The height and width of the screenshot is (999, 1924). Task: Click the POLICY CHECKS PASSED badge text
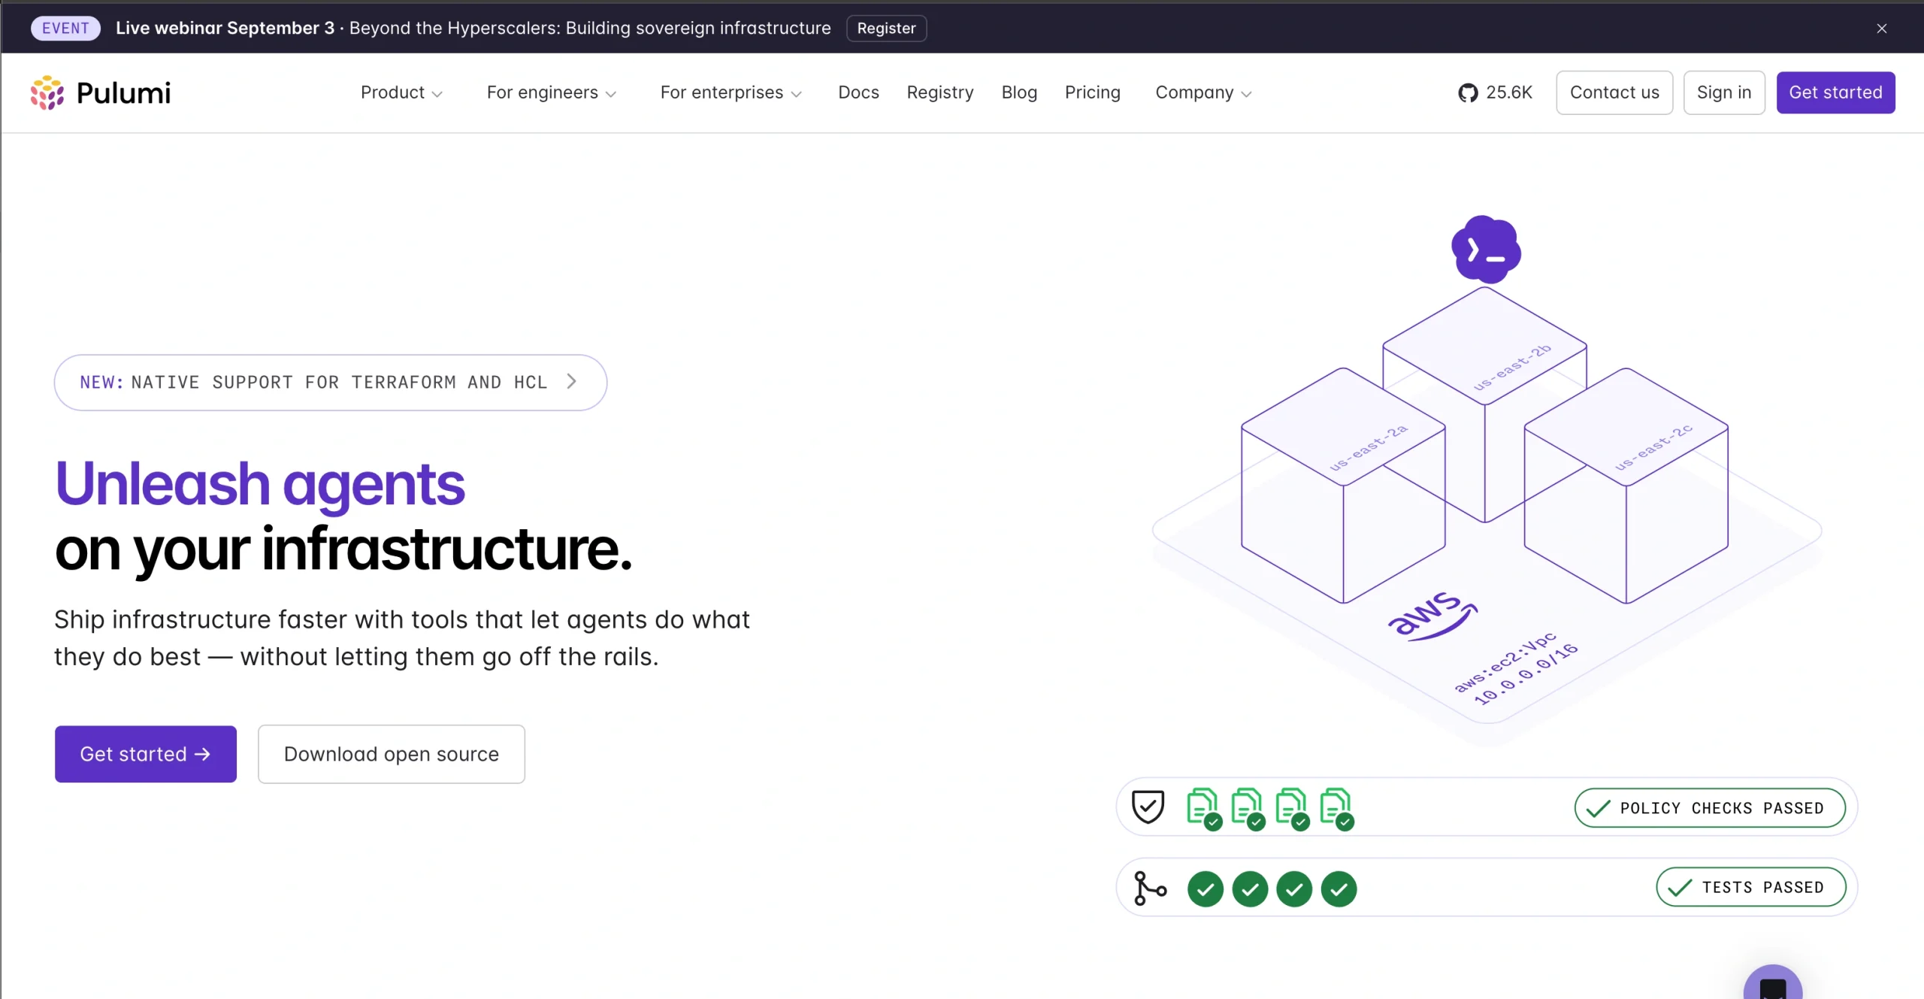pyautogui.click(x=1722, y=808)
